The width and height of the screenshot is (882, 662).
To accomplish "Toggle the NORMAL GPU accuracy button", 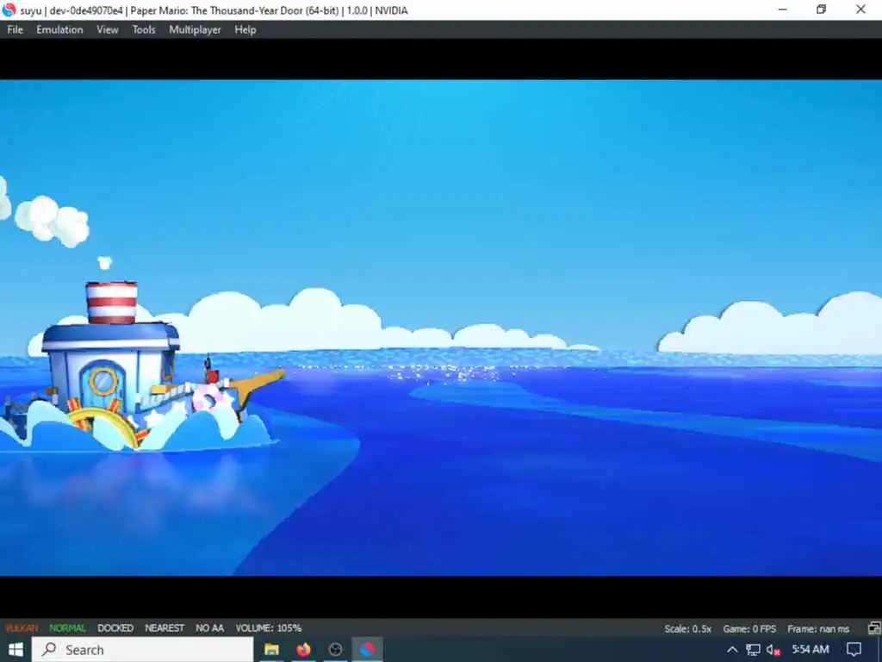I will coord(67,628).
